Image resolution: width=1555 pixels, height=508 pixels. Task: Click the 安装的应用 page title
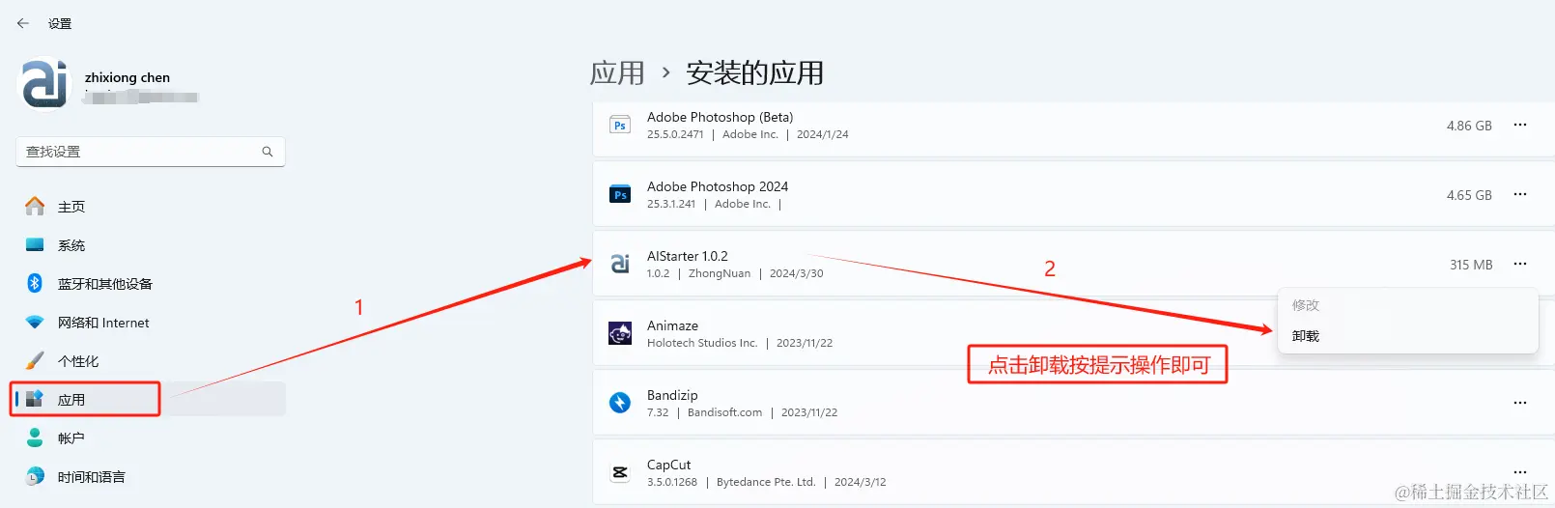click(755, 73)
